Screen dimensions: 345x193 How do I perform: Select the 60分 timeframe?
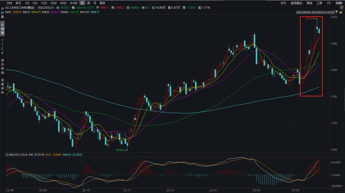tap(63, 3)
